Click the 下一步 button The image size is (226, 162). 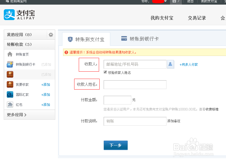click(x=116, y=145)
